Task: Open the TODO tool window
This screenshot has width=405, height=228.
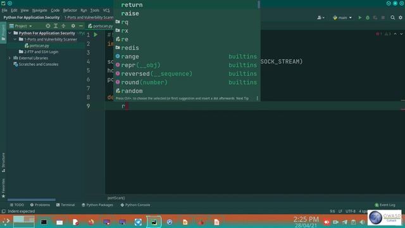Action: coord(17,205)
